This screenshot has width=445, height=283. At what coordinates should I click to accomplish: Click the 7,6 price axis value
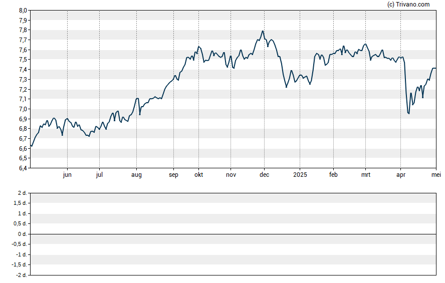(23, 50)
